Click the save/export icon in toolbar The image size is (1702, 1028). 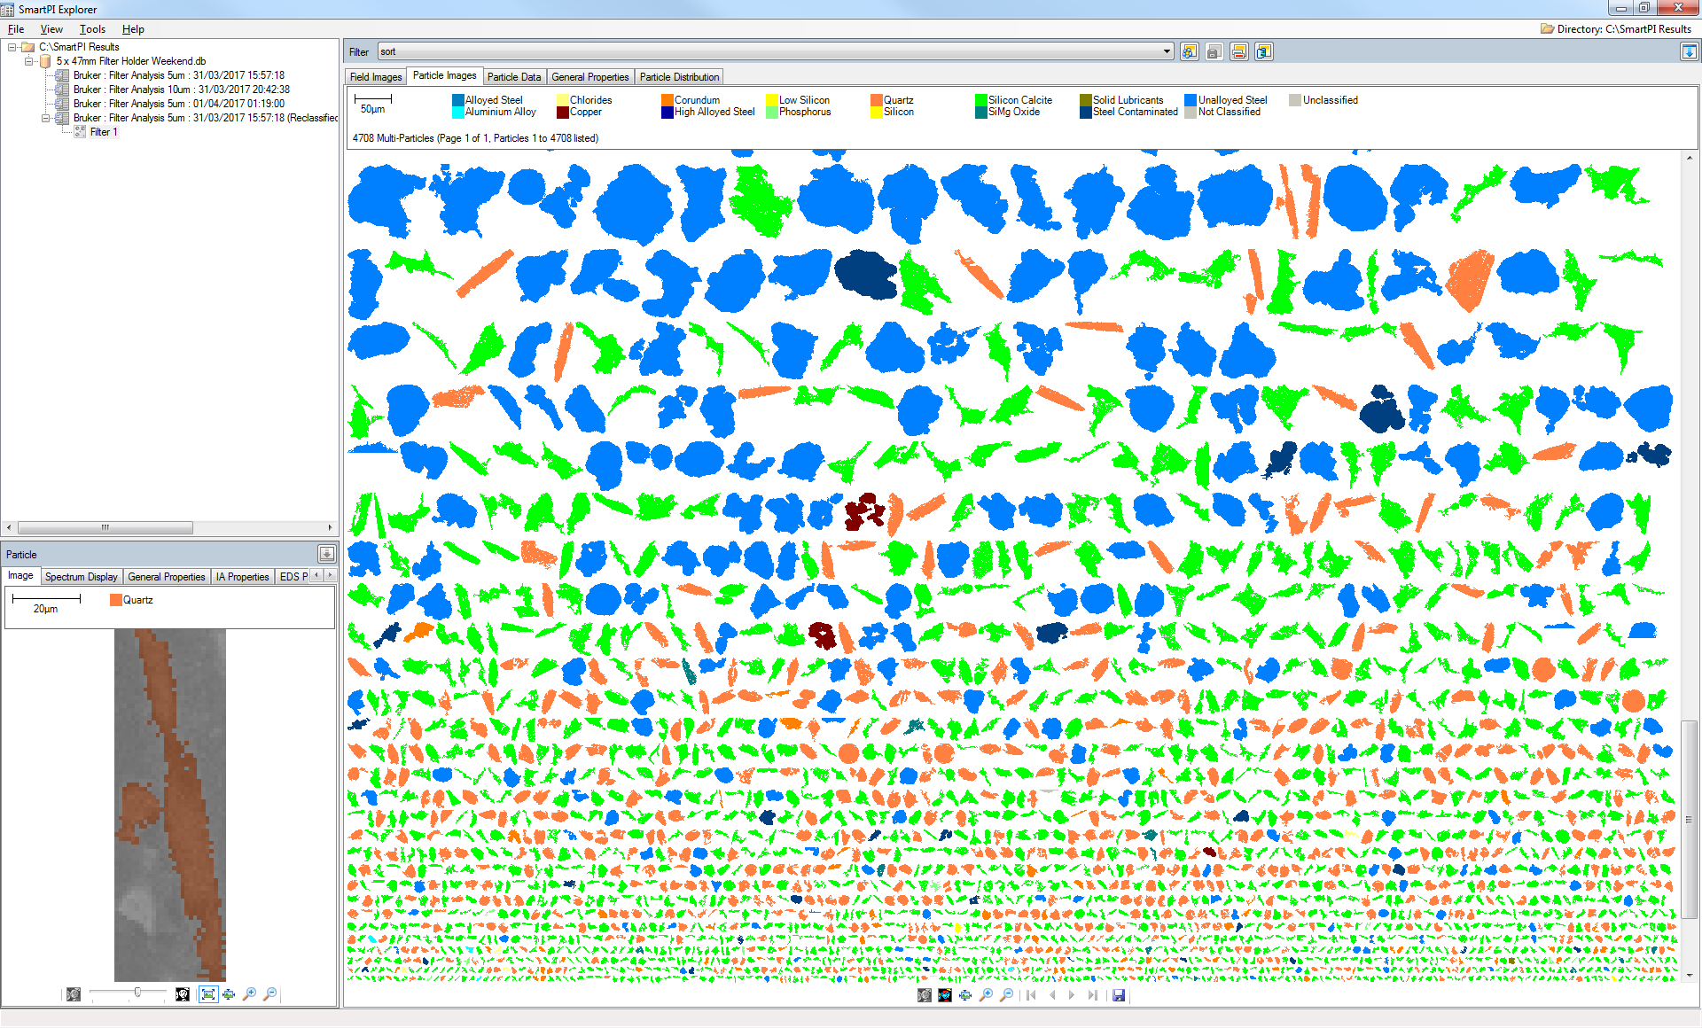tap(1217, 53)
